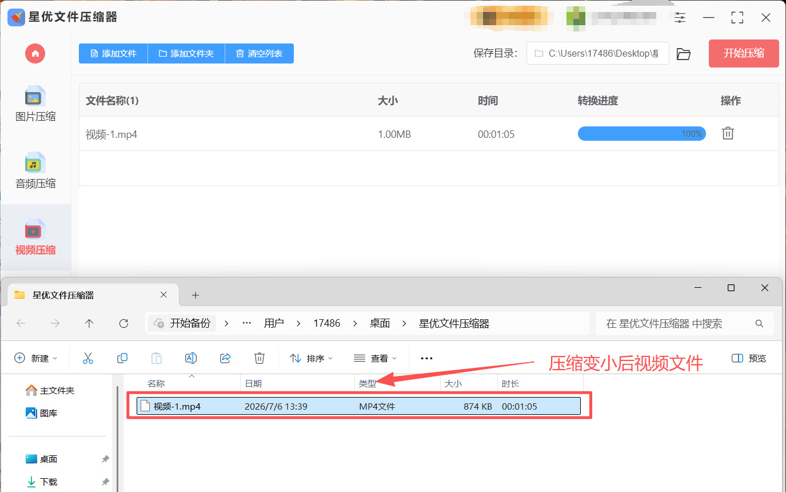This screenshot has width=786, height=492.
Task: Click the 开始压缩 button
Action: tap(744, 54)
